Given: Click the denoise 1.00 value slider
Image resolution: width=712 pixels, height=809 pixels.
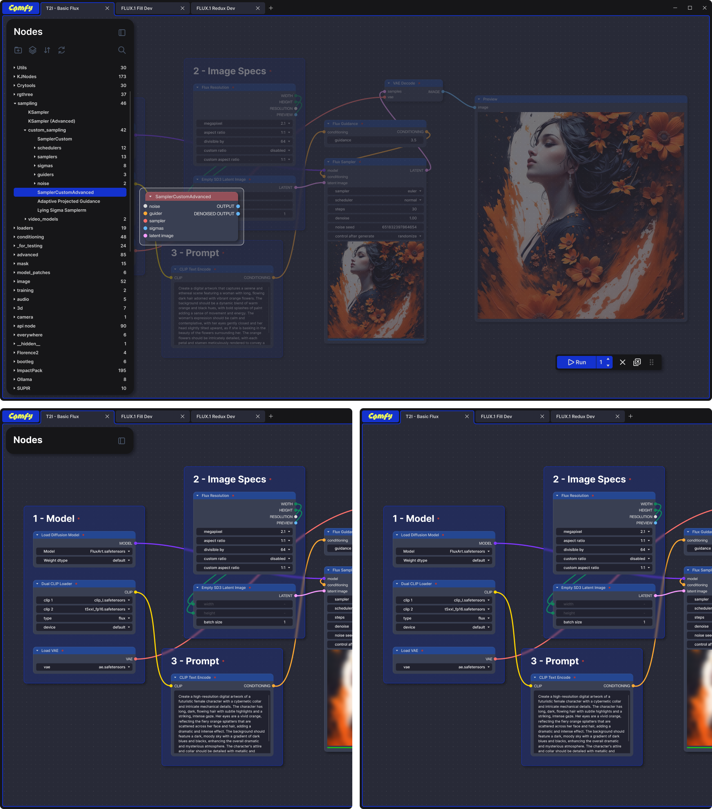Looking at the screenshot, I should click(375, 218).
